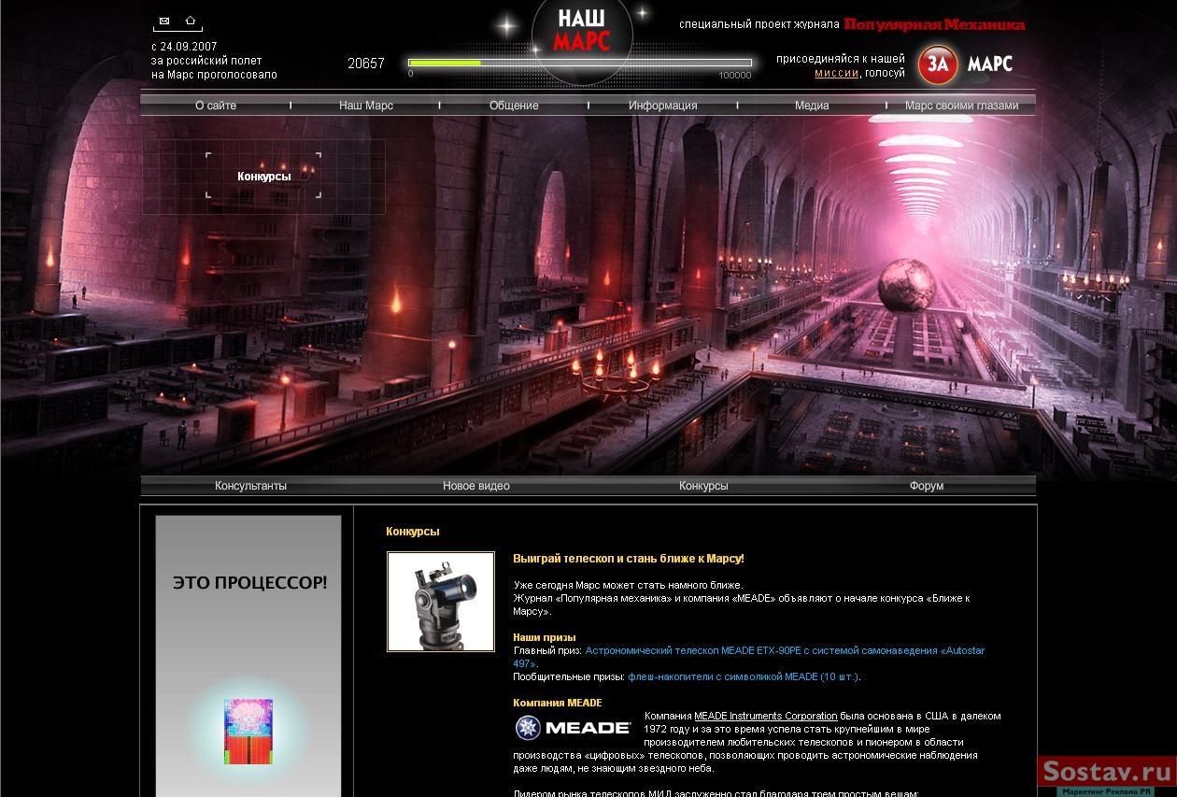Screen dimensions: 1177x797
Task: Open the Форум section
Action: 927,486
